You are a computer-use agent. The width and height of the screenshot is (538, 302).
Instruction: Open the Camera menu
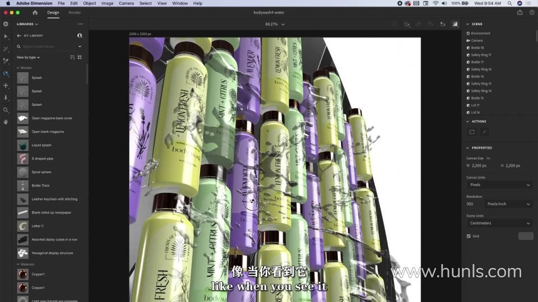[126, 3]
